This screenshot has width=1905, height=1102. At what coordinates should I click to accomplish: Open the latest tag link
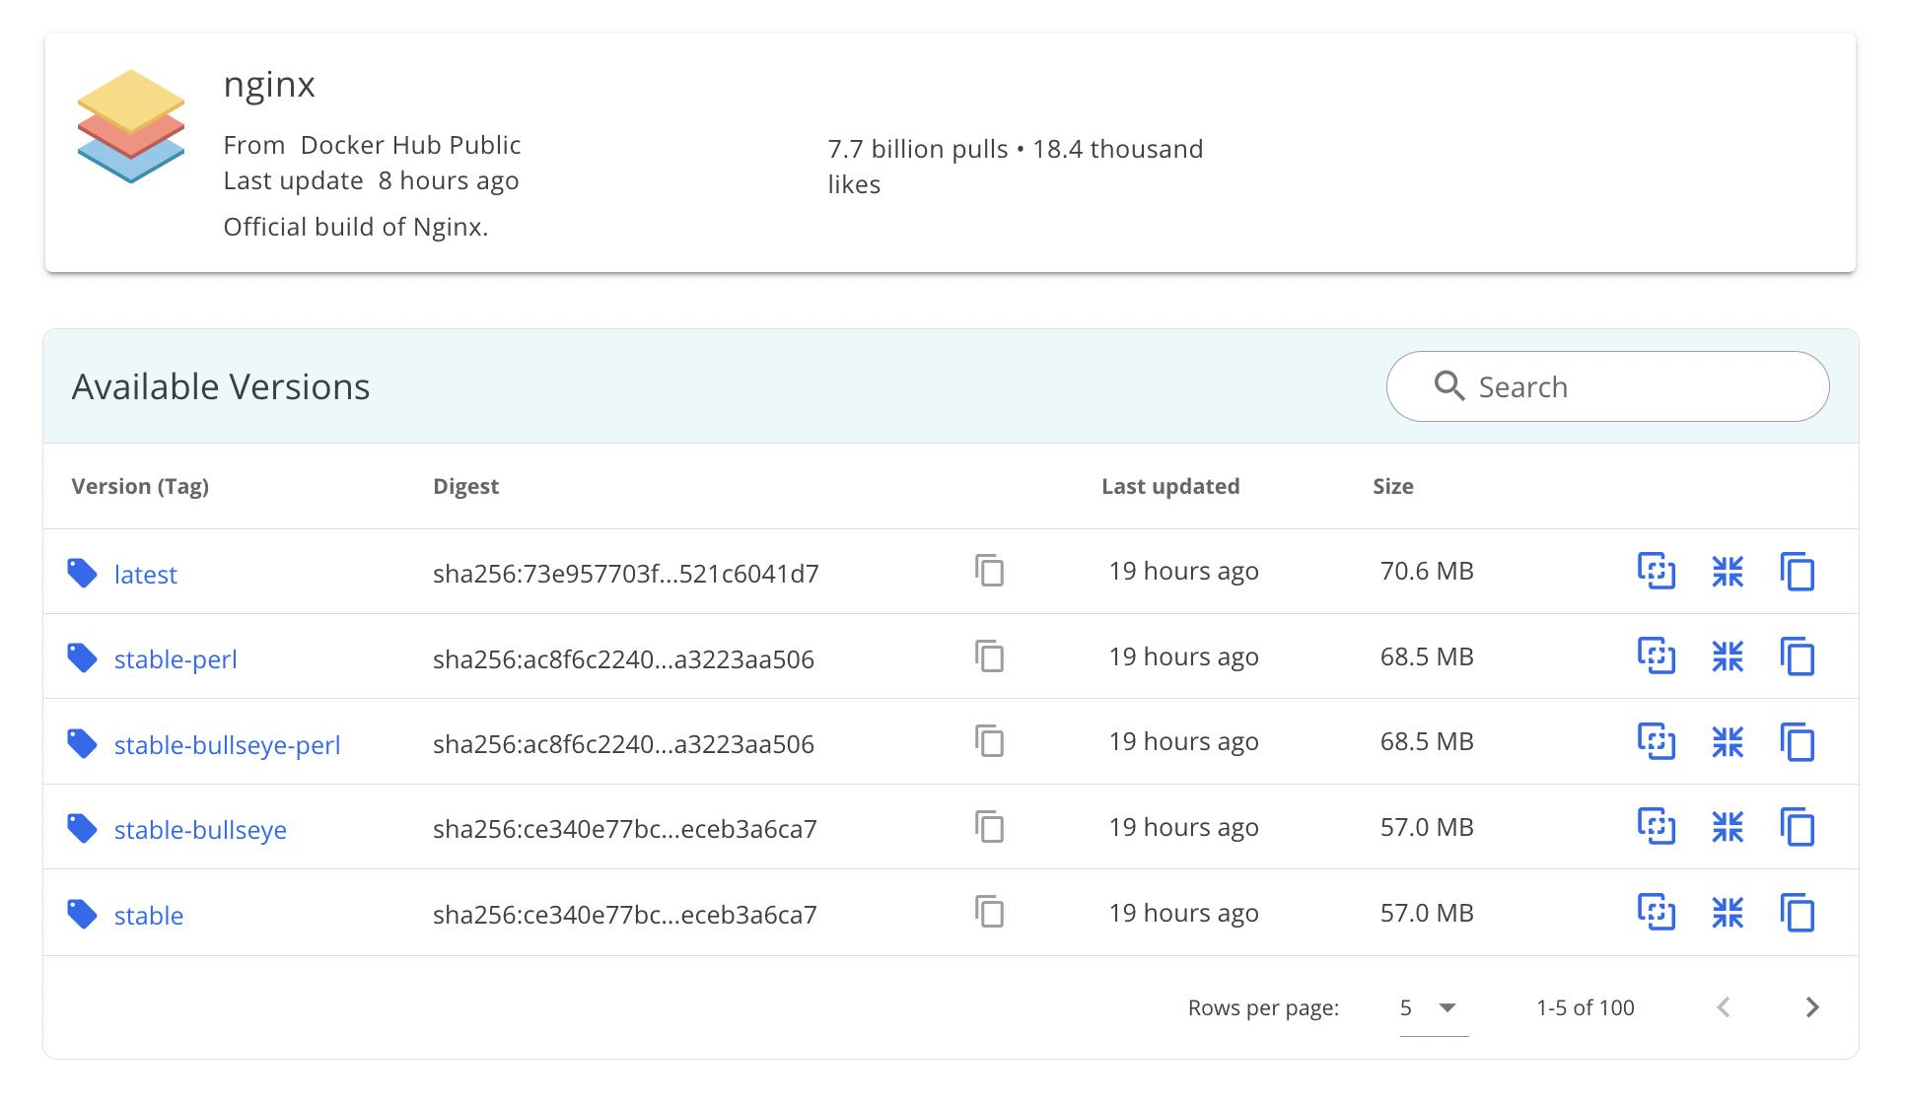tap(146, 575)
